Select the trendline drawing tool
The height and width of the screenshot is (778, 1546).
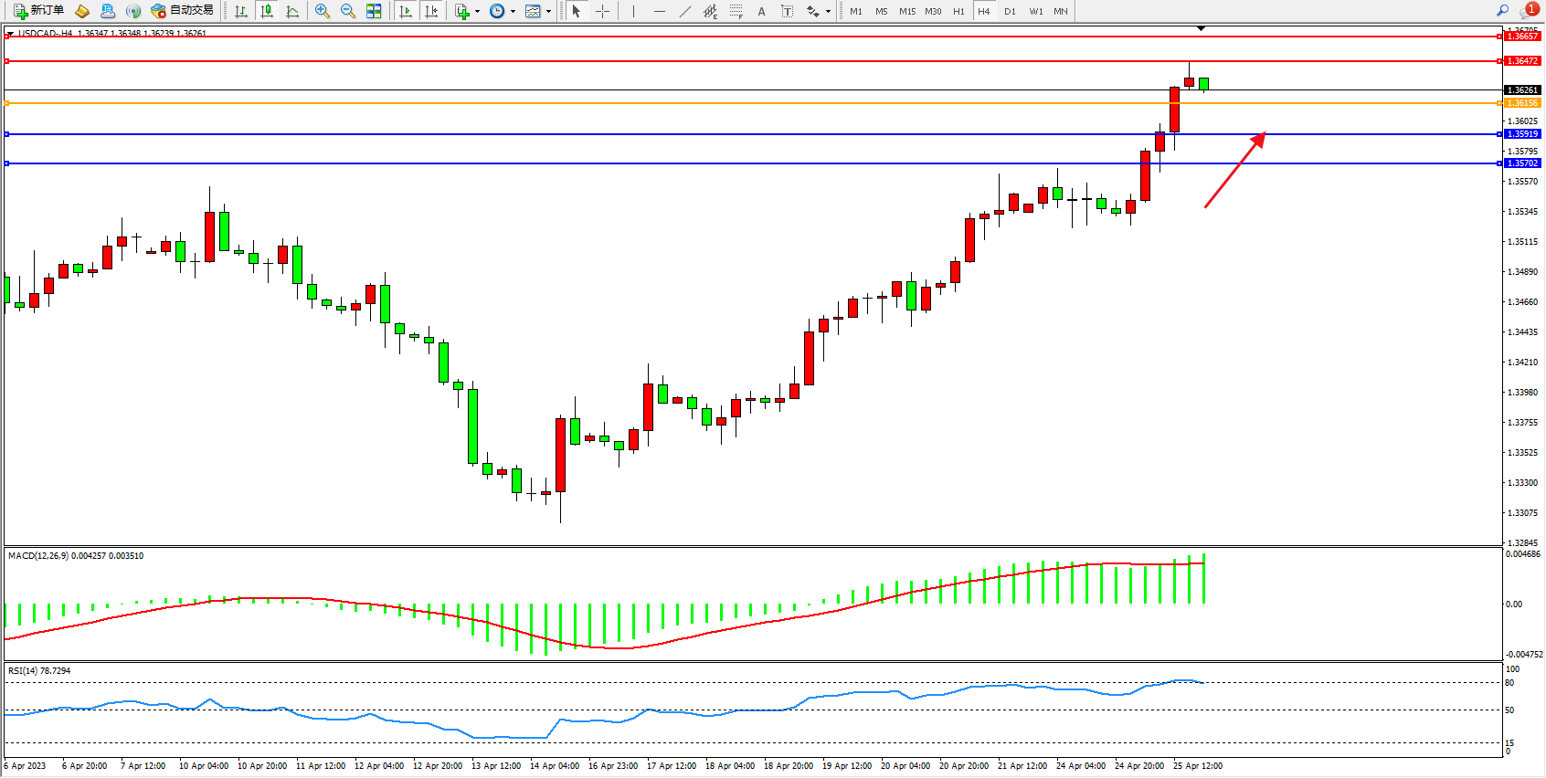coord(685,11)
